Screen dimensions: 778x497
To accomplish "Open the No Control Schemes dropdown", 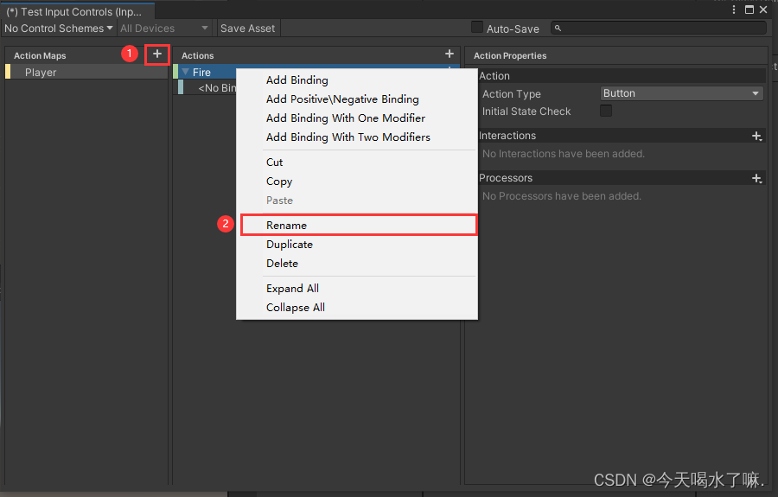I will click(58, 29).
